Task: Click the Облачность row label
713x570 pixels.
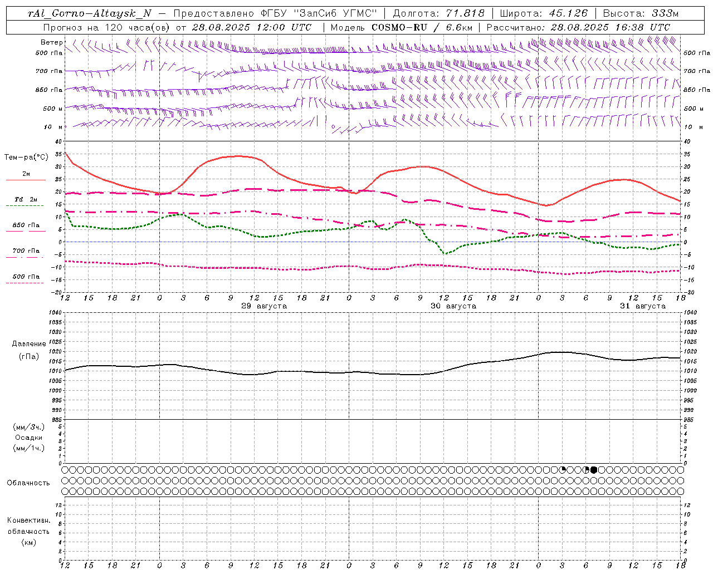Action: [x=28, y=483]
